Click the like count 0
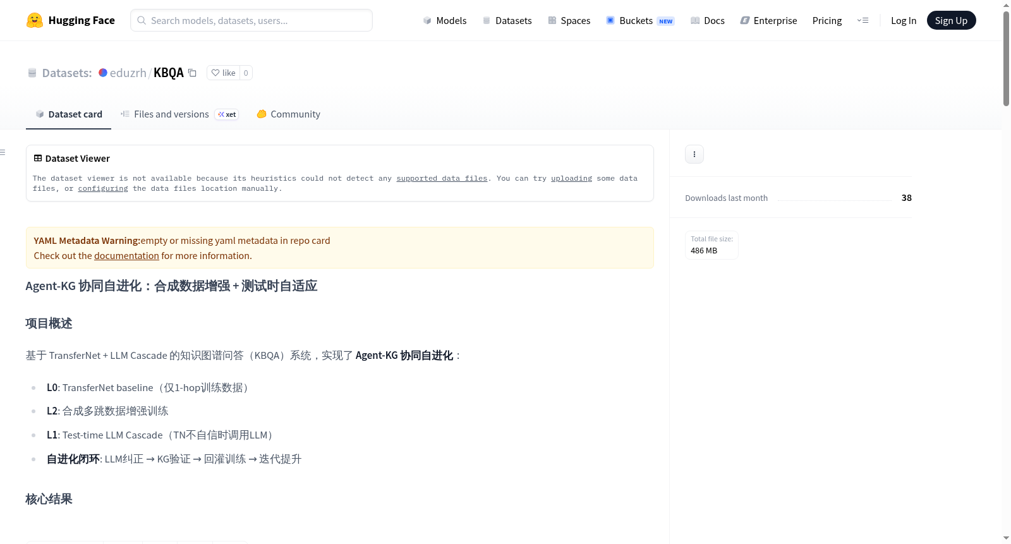 click(246, 73)
